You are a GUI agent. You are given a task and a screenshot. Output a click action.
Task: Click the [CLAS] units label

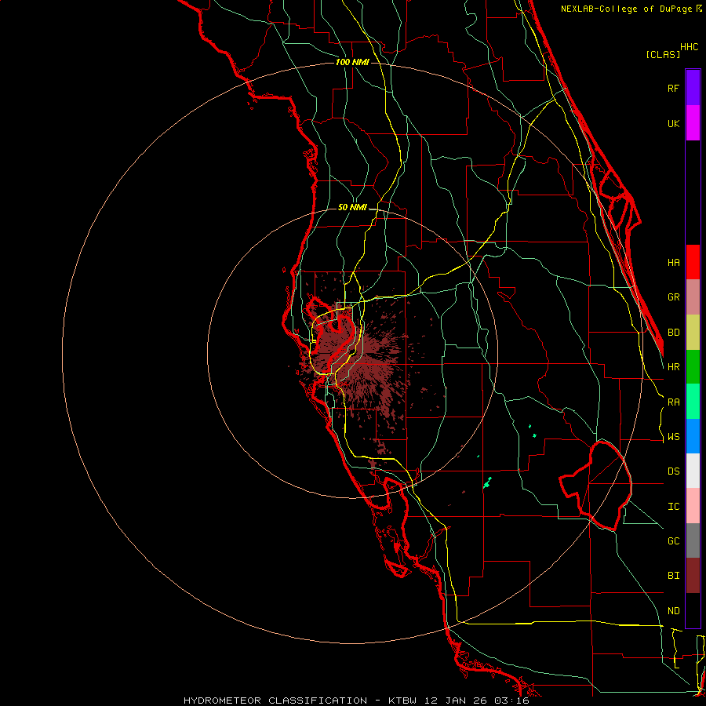663,54
